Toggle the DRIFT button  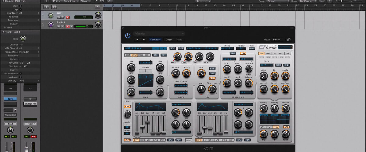click(x=127, y=140)
